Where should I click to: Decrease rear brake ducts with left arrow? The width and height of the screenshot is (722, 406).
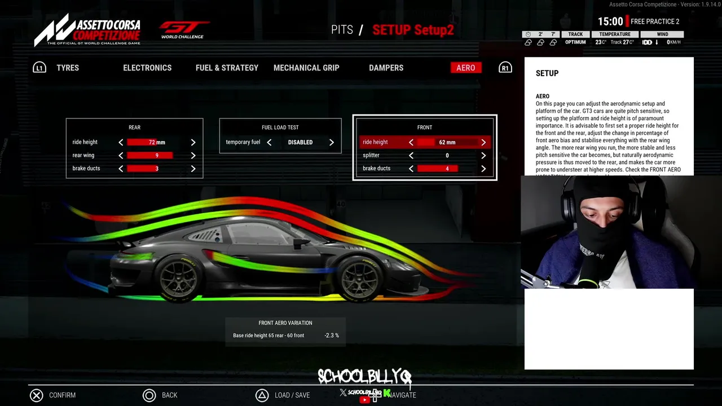121,169
